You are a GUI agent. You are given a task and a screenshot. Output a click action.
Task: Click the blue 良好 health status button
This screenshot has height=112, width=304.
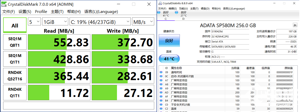169,41
